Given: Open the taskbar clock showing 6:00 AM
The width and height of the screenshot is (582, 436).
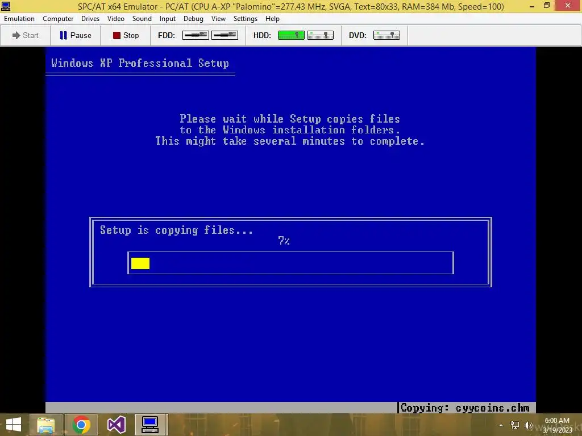Looking at the screenshot, I should 557,425.
